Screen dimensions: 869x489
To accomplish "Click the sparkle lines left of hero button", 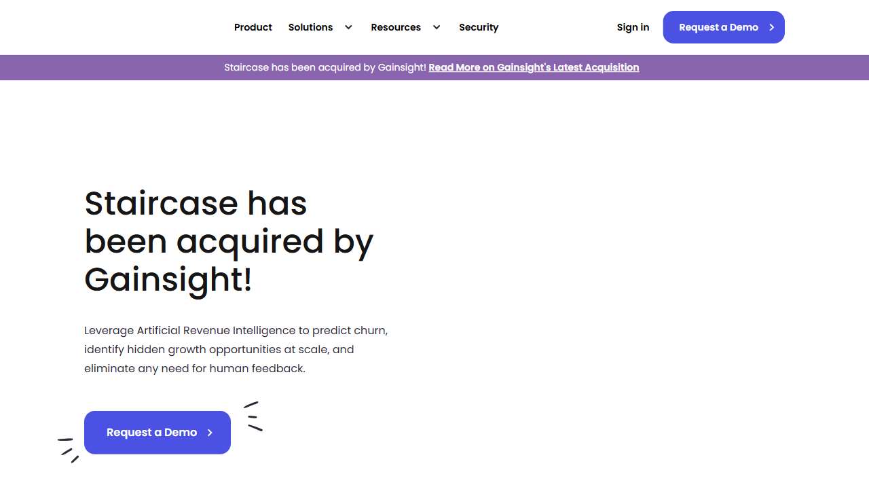I will pos(68,449).
